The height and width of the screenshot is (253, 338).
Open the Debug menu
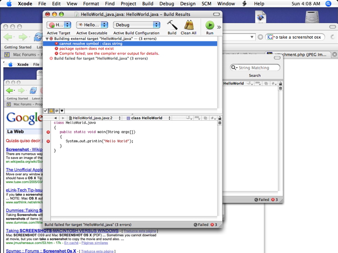[167, 4]
